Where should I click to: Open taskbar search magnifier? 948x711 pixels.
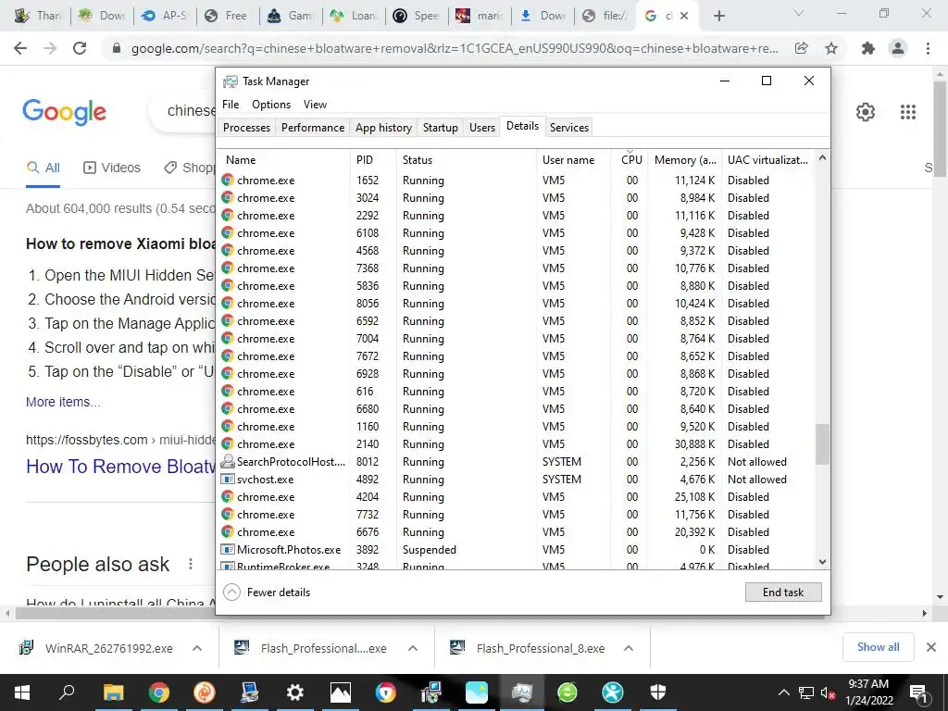[x=67, y=692]
